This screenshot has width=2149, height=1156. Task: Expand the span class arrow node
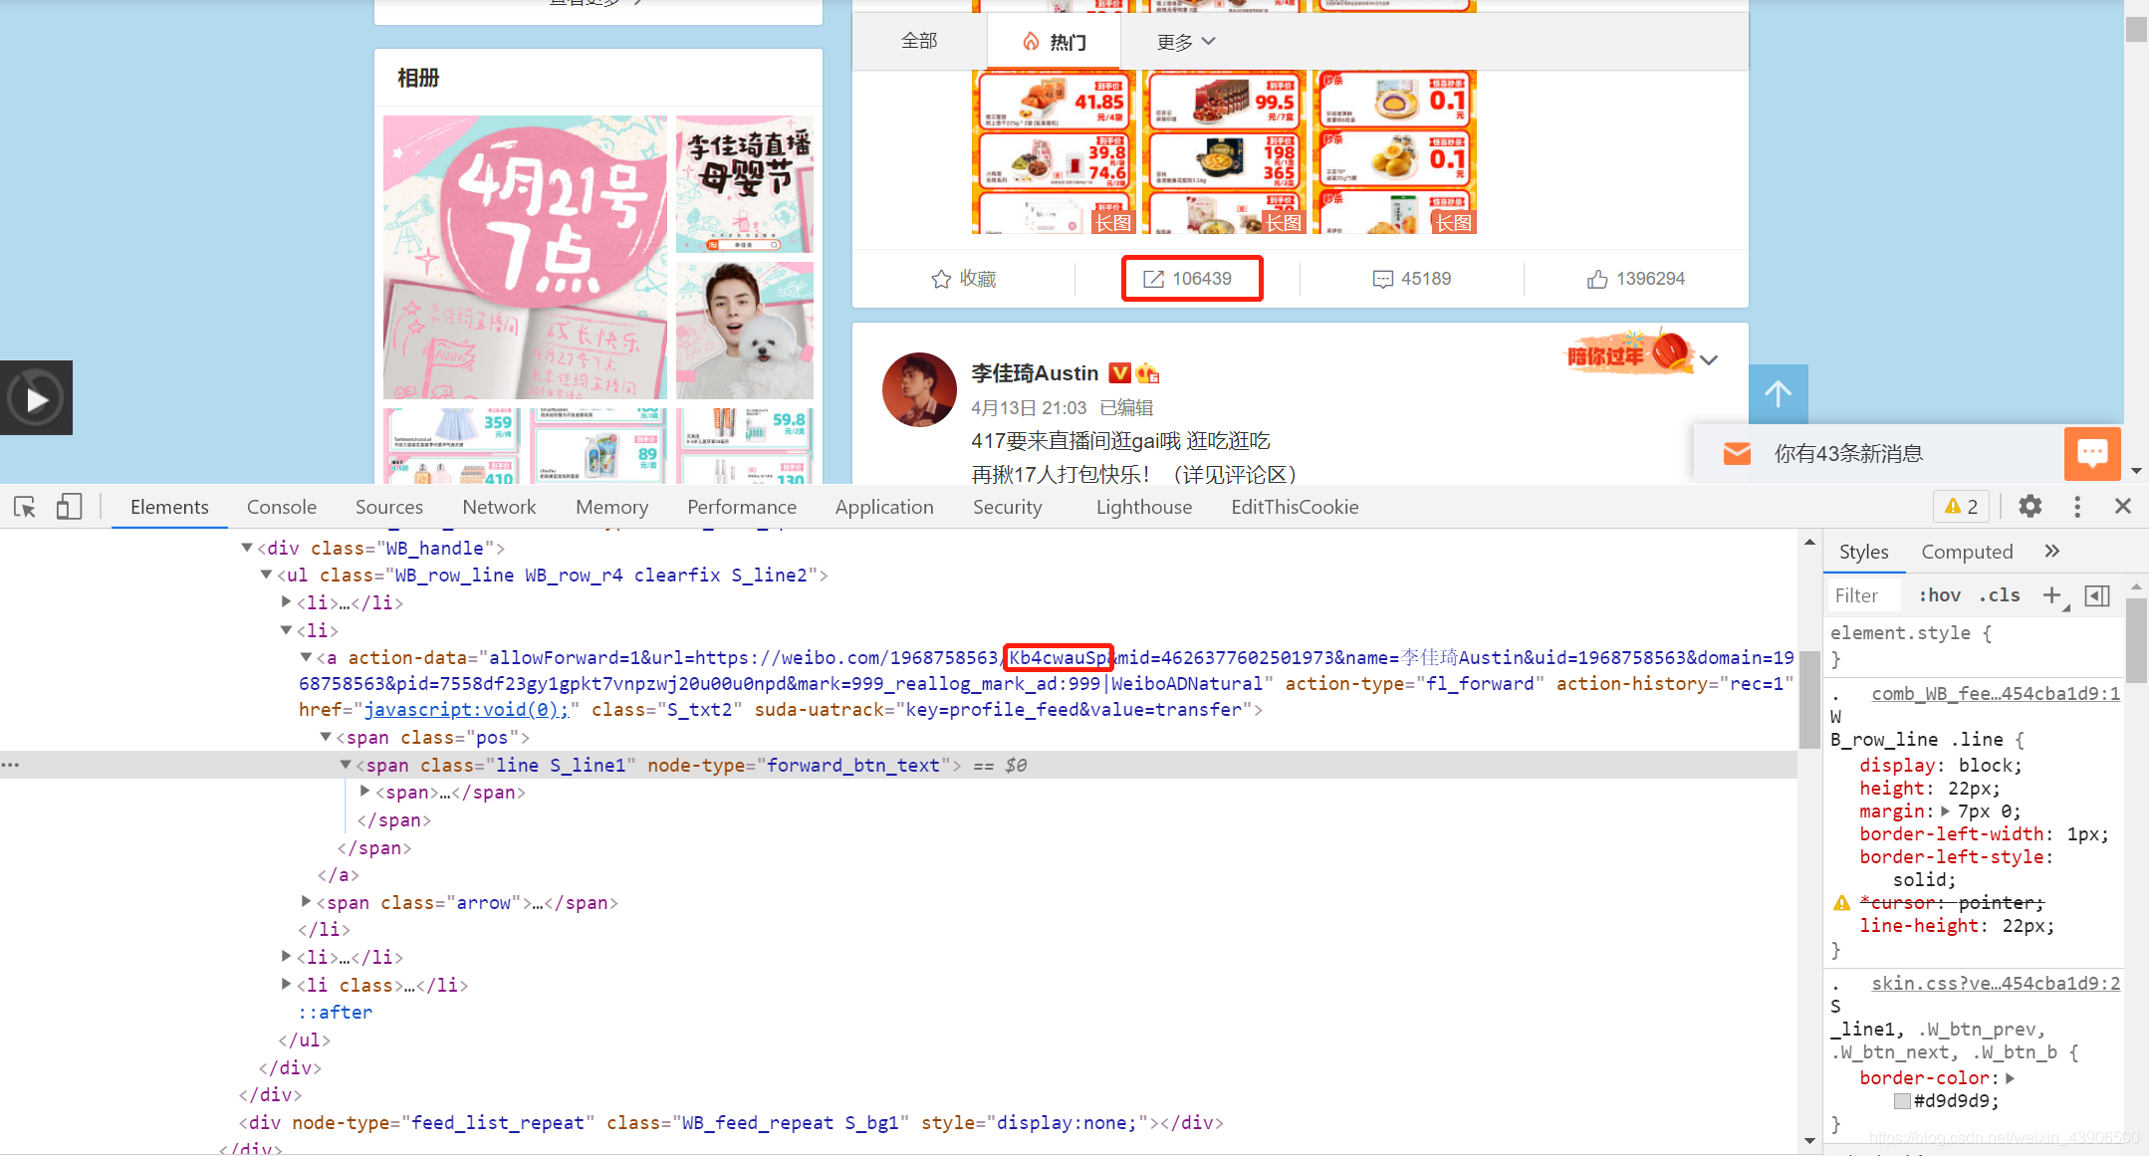tap(307, 902)
